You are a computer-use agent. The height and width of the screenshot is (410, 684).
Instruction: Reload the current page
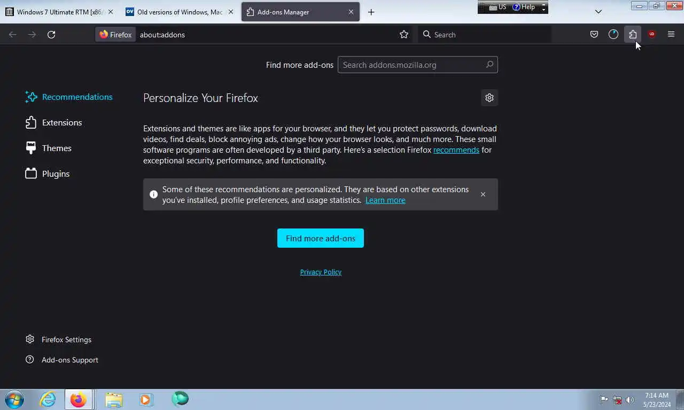click(51, 34)
